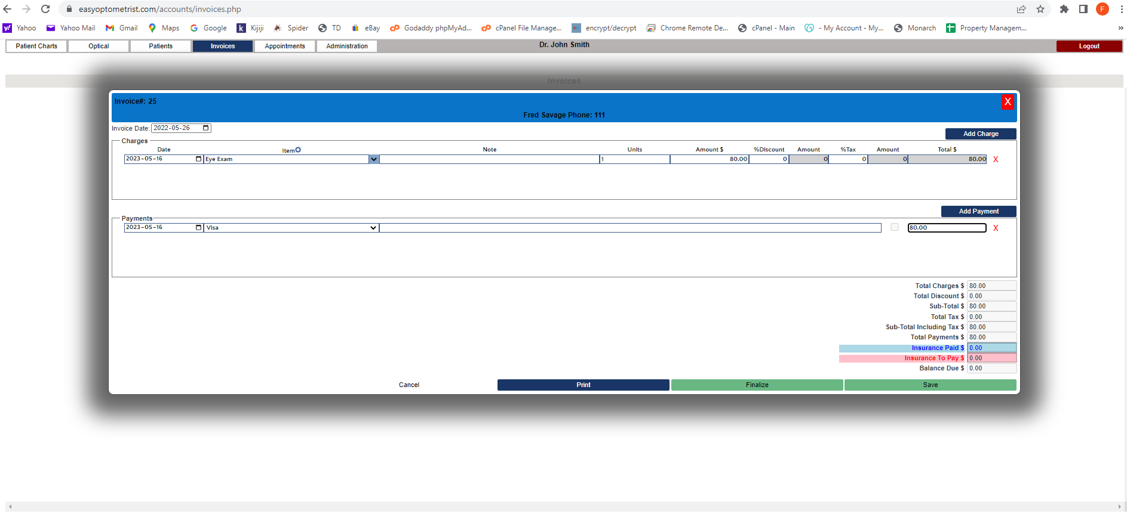Click the gear icon next to Item header
The width and height of the screenshot is (1127, 532).
coord(298,150)
